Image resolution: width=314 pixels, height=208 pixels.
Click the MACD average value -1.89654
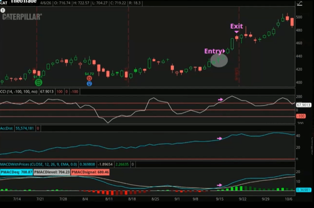105,164
